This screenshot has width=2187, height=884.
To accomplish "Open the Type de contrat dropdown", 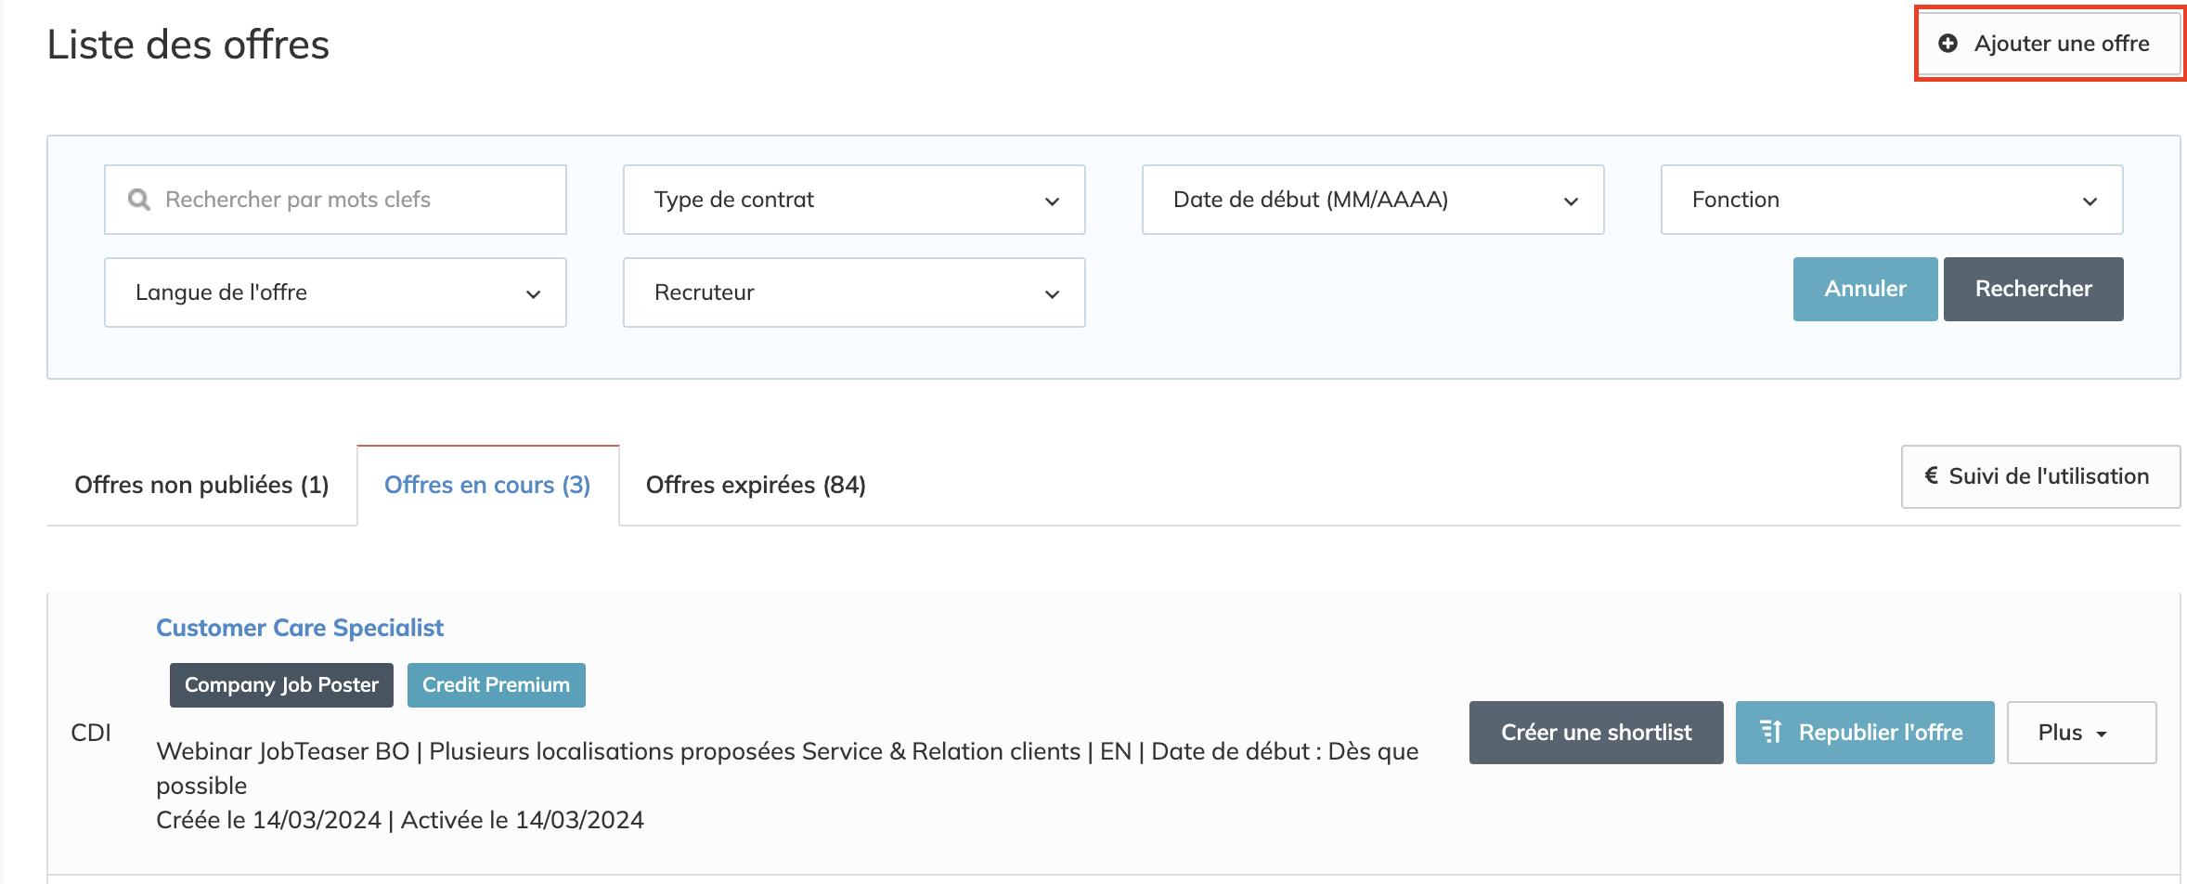I will click(x=853, y=200).
